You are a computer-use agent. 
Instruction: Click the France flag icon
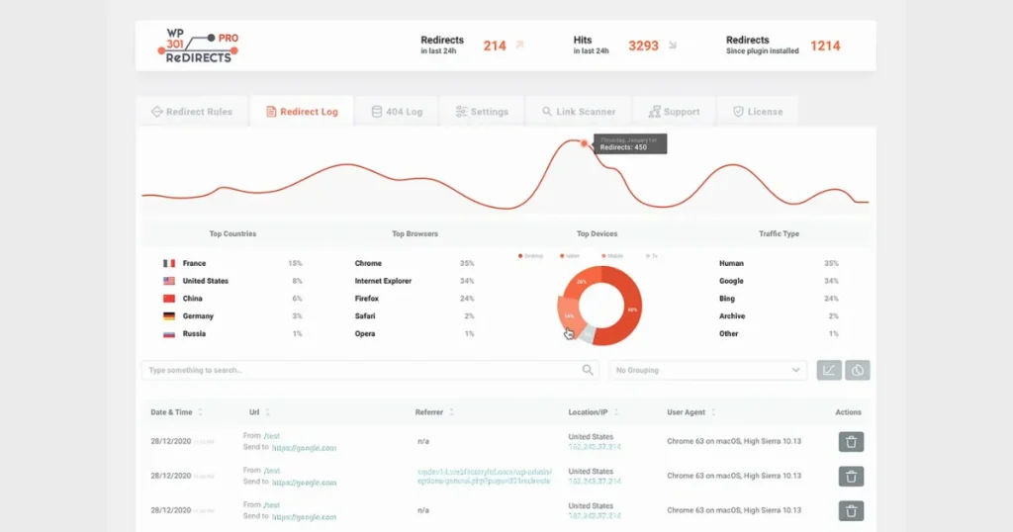169,263
